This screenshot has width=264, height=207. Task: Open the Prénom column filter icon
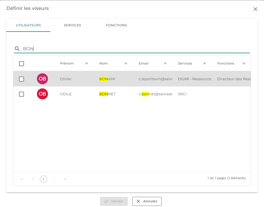(87, 64)
